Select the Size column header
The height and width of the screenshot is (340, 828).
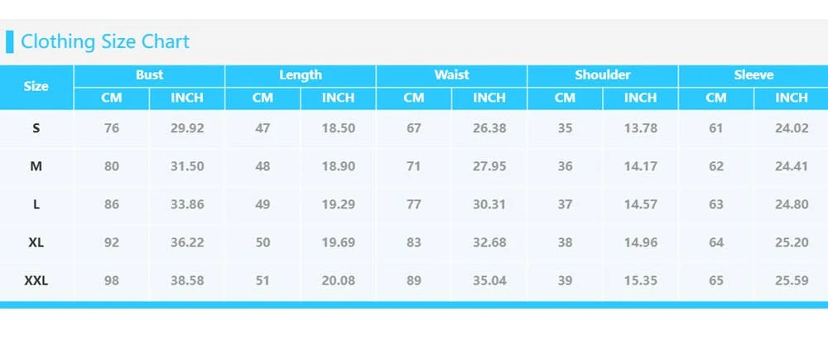pos(36,86)
